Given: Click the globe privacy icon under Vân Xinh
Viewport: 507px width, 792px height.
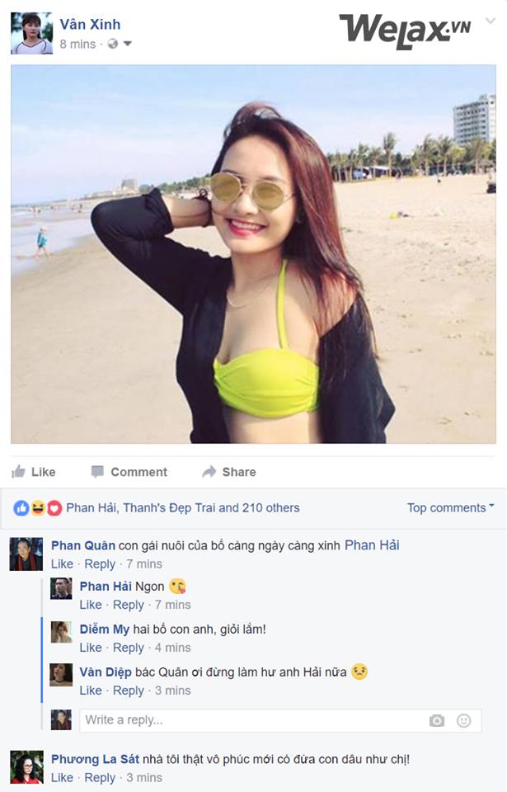Looking at the screenshot, I should [x=112, y=44].
